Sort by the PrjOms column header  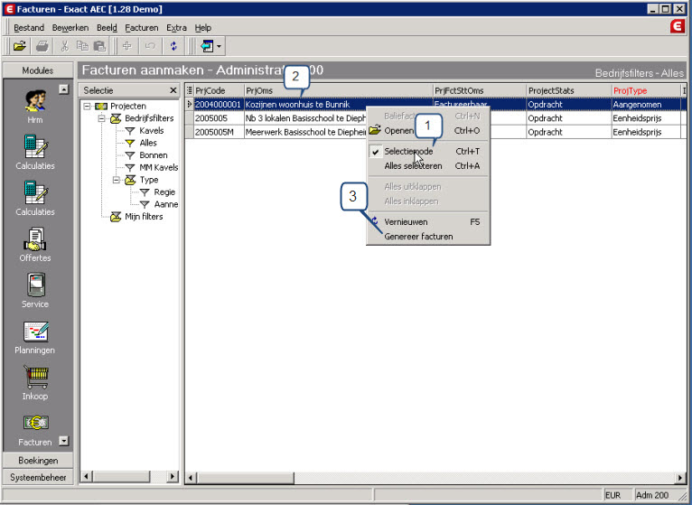(x=339, y=90)
